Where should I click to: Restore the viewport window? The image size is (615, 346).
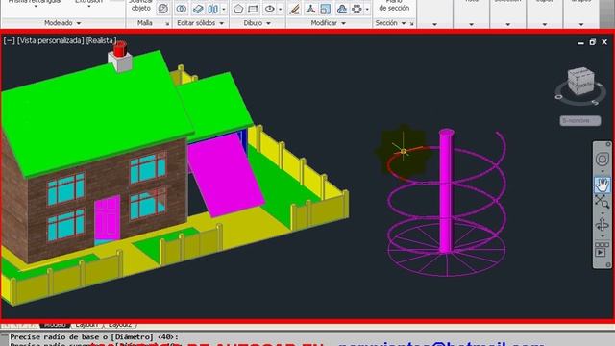(x=592, y=42)
